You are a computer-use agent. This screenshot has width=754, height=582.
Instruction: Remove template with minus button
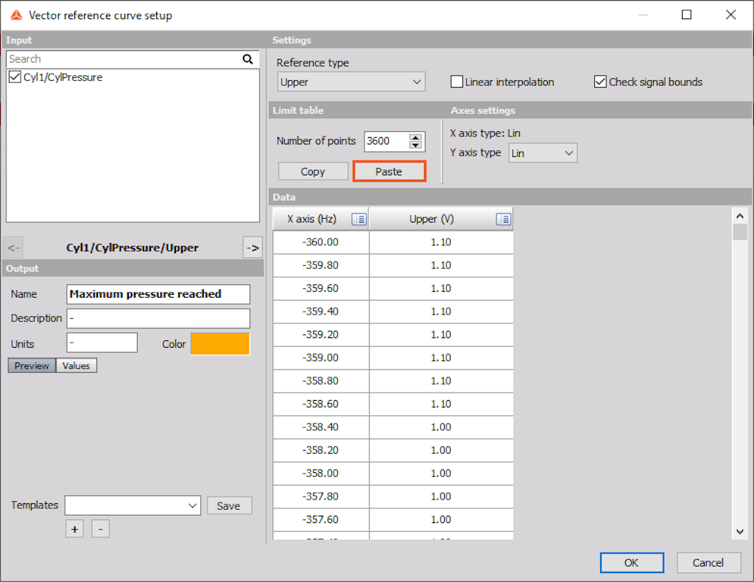[100, 529]
